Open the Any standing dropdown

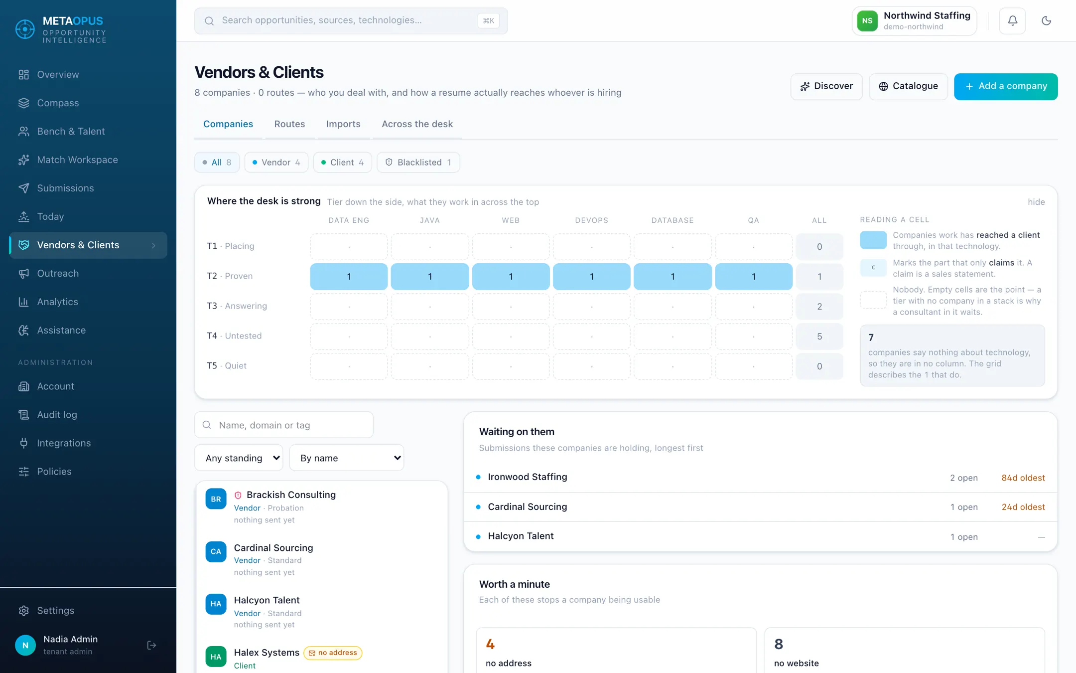click(239, 458)
